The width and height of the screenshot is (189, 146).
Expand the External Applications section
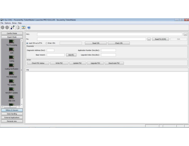point(12,117)
